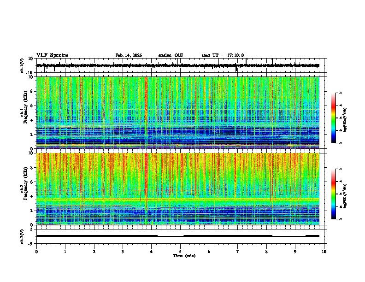
Task: Click the "VLF Spectra" plot title
Action: (x=52, y=55)
